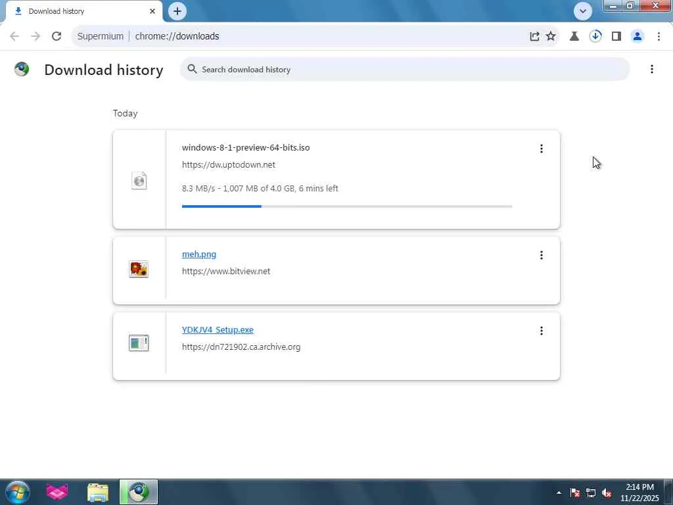
Task: Open a new tab
Action: coord(177,11)
